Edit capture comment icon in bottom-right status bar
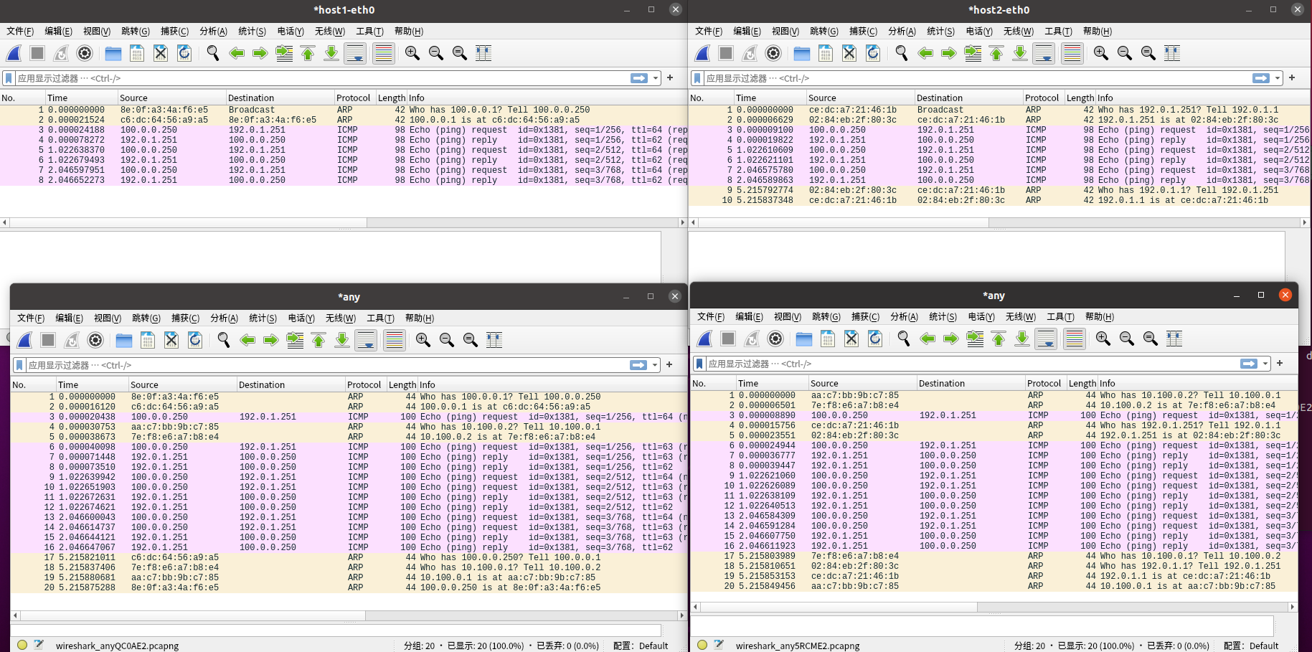This screenshot has width=1312, height=652. point(719,645)
